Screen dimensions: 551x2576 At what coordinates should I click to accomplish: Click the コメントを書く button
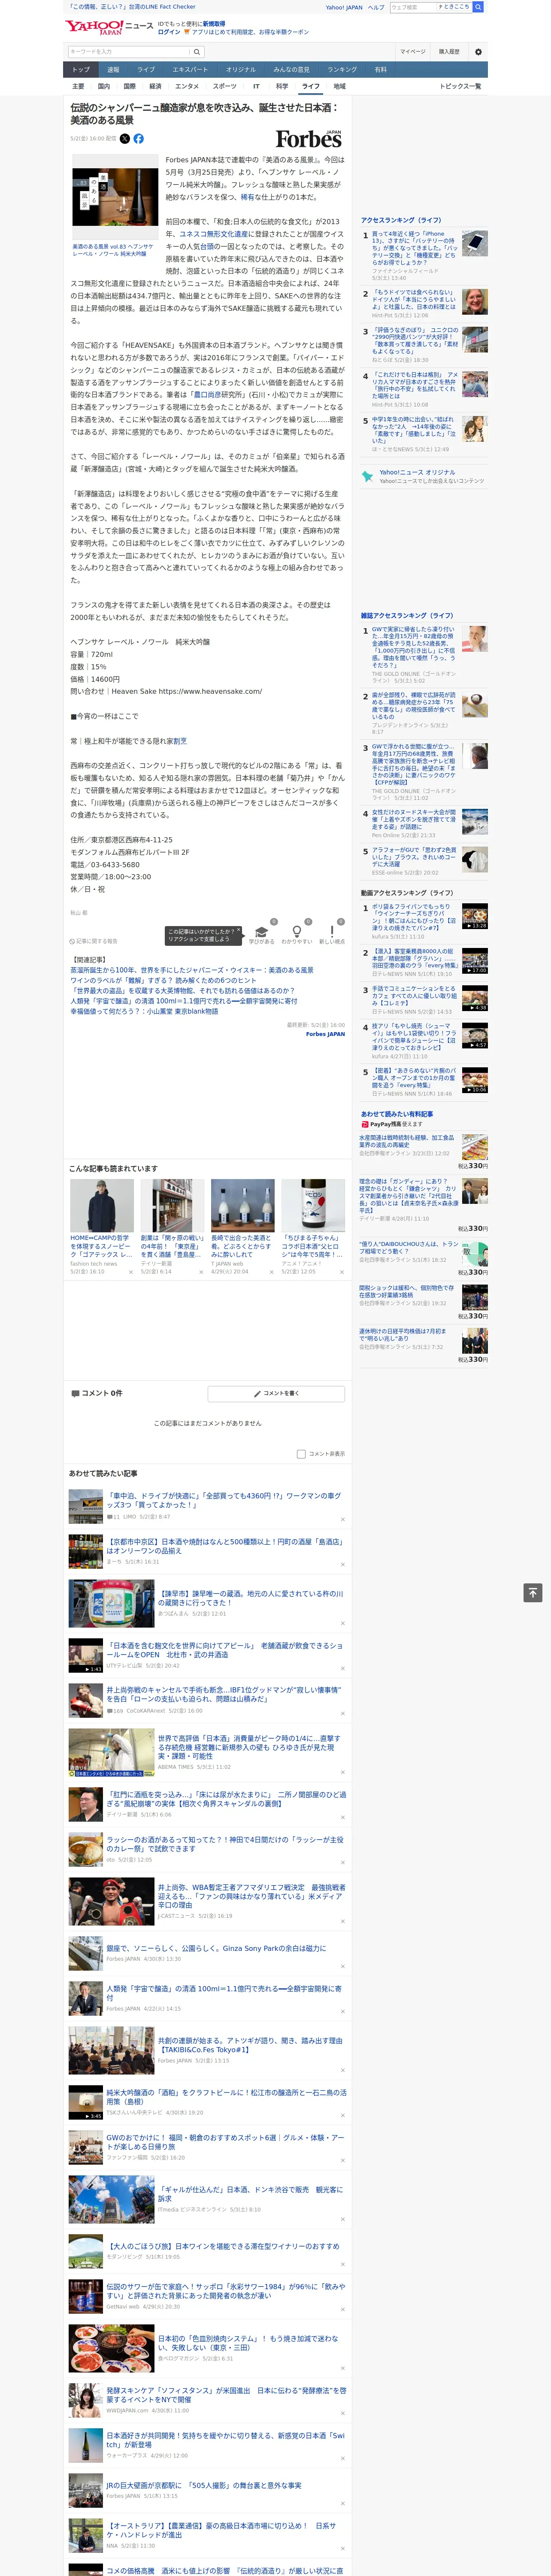pos(276,1393)
